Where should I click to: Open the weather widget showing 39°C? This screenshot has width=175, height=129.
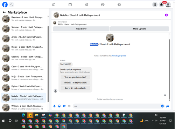pyautogui.click(x=144, y=121)
